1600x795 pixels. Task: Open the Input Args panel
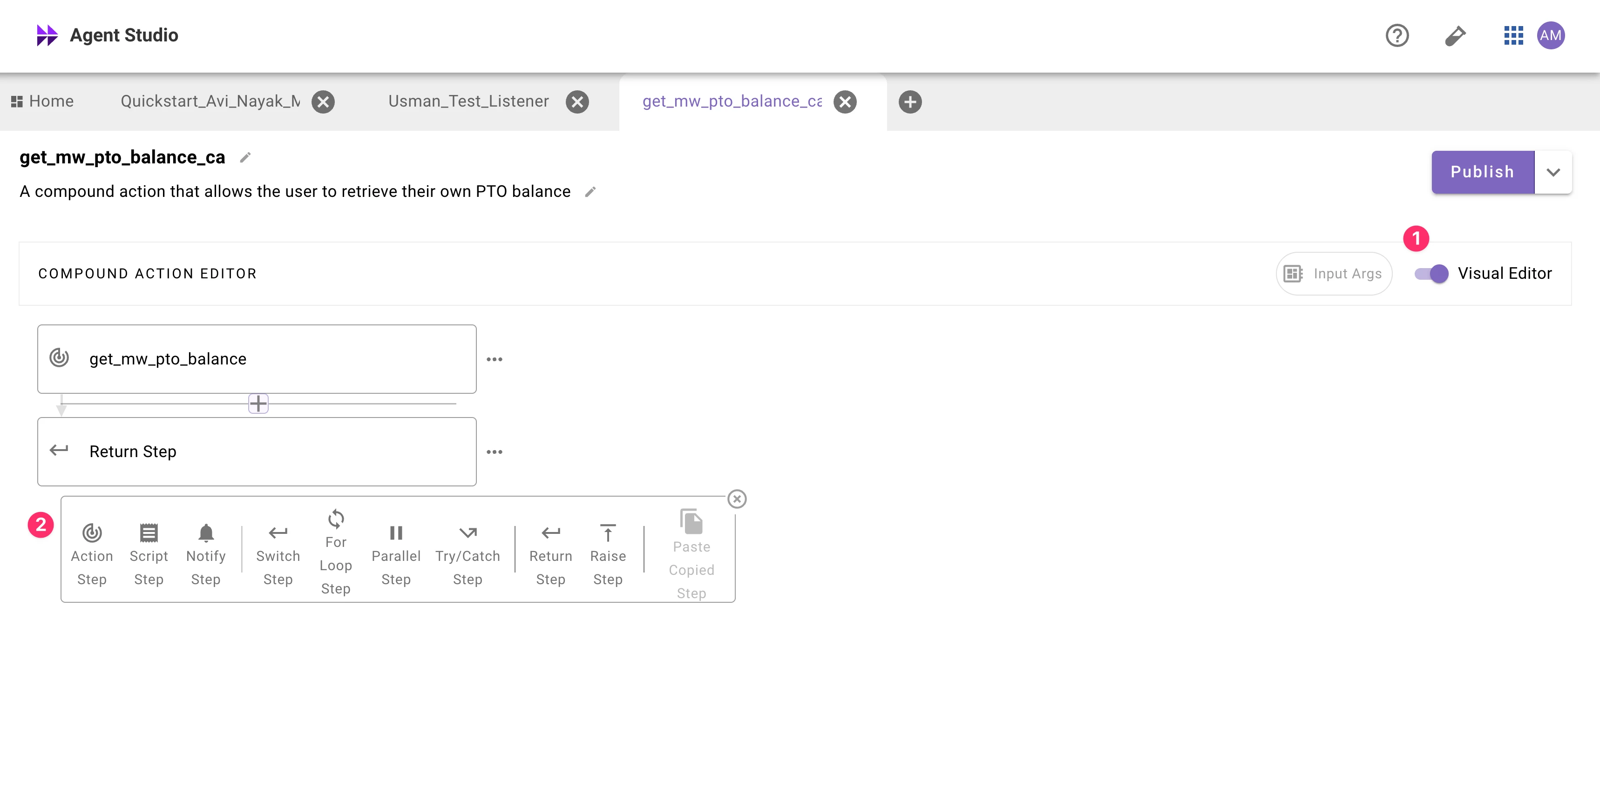pos(1334,274)
